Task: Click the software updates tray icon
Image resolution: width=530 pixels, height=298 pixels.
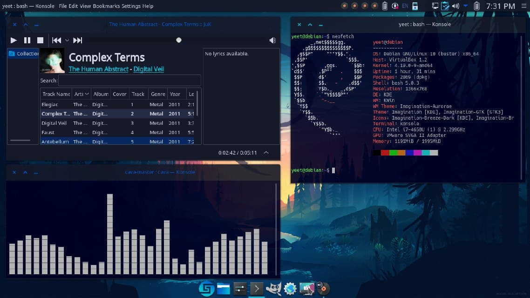Action: point(395,6)
